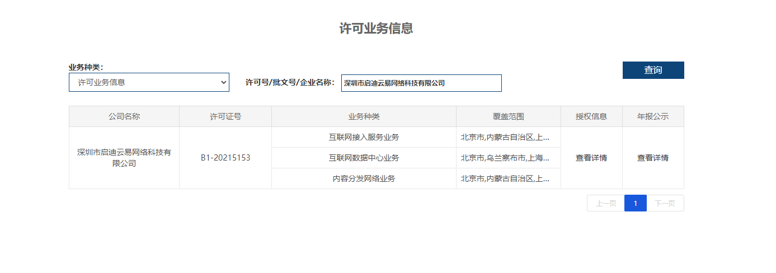Click the 查询 search button
Image resolution: width=776 pixels, height=273 pixels.
point(653,70)
